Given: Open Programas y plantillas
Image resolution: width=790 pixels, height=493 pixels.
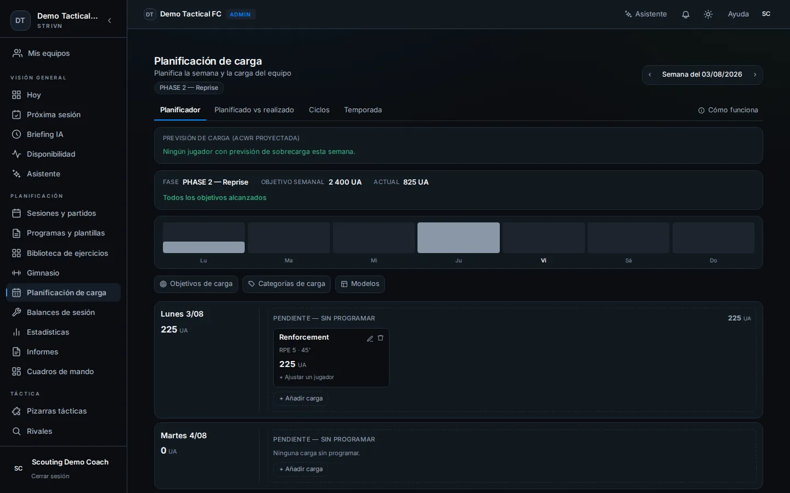Looking at the screenshot, I should click(x=63, y=233).
